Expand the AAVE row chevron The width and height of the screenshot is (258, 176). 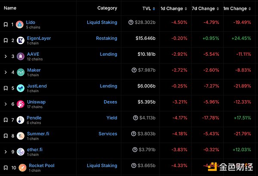click(x=6, y=57)
